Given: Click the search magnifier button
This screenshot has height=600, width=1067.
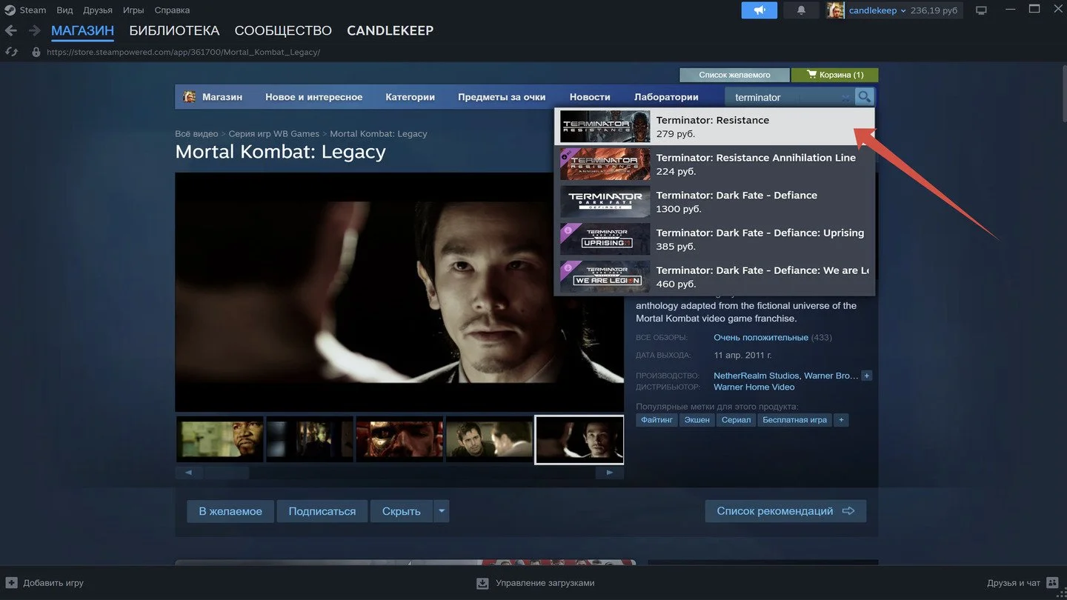Looking at the screenshot, I should 864,97.
